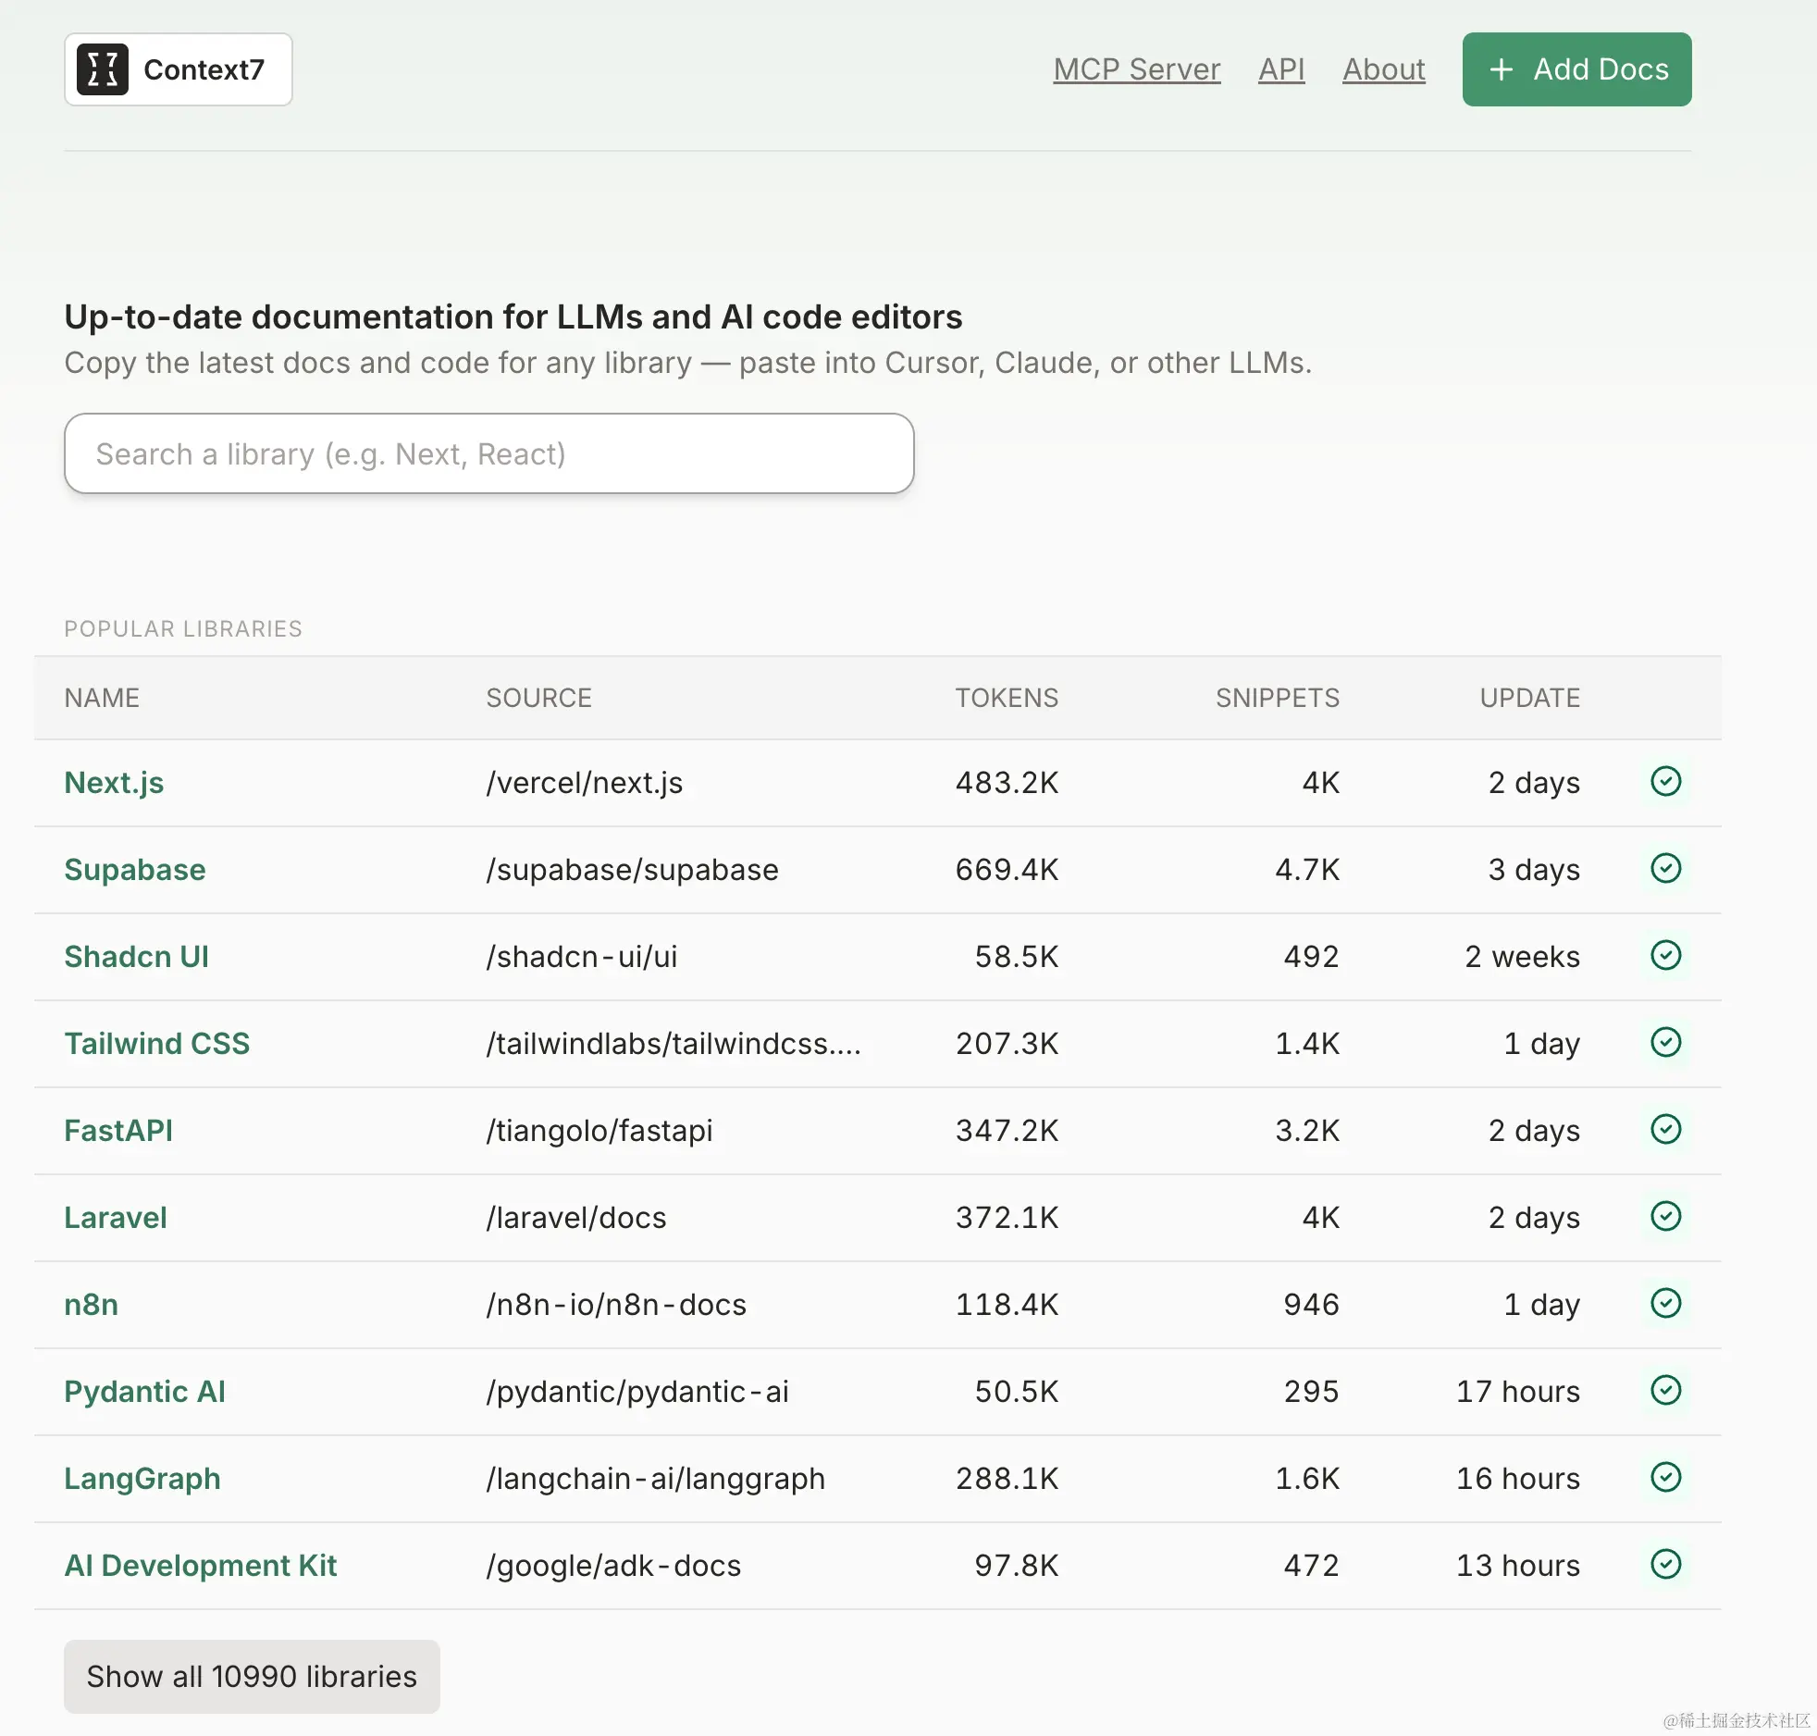The image size is (1817, 1736).
Task: Select the Supabase library name
Action: coord(135,870)
